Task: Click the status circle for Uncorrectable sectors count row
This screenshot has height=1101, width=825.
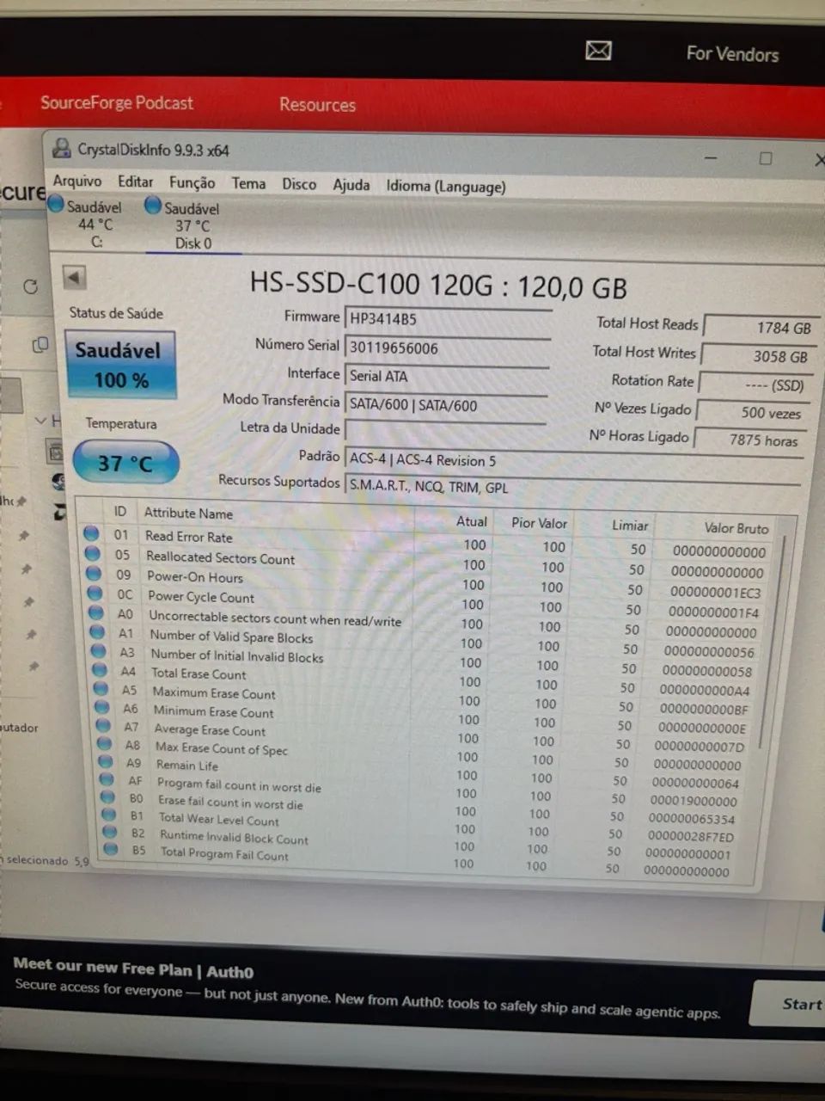Action: [96, 612]
